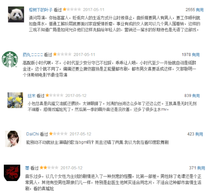Visit 药丸 username link
This screenshot has height=194, width=211.
point(33,55)
